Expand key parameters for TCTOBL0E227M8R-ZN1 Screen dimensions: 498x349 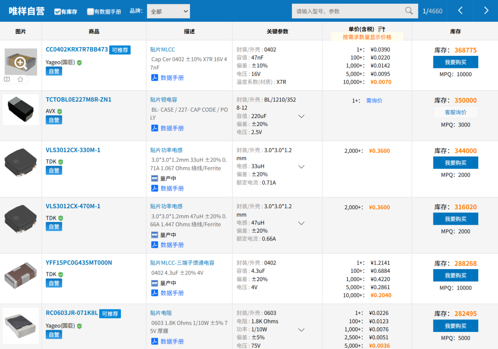302,116
